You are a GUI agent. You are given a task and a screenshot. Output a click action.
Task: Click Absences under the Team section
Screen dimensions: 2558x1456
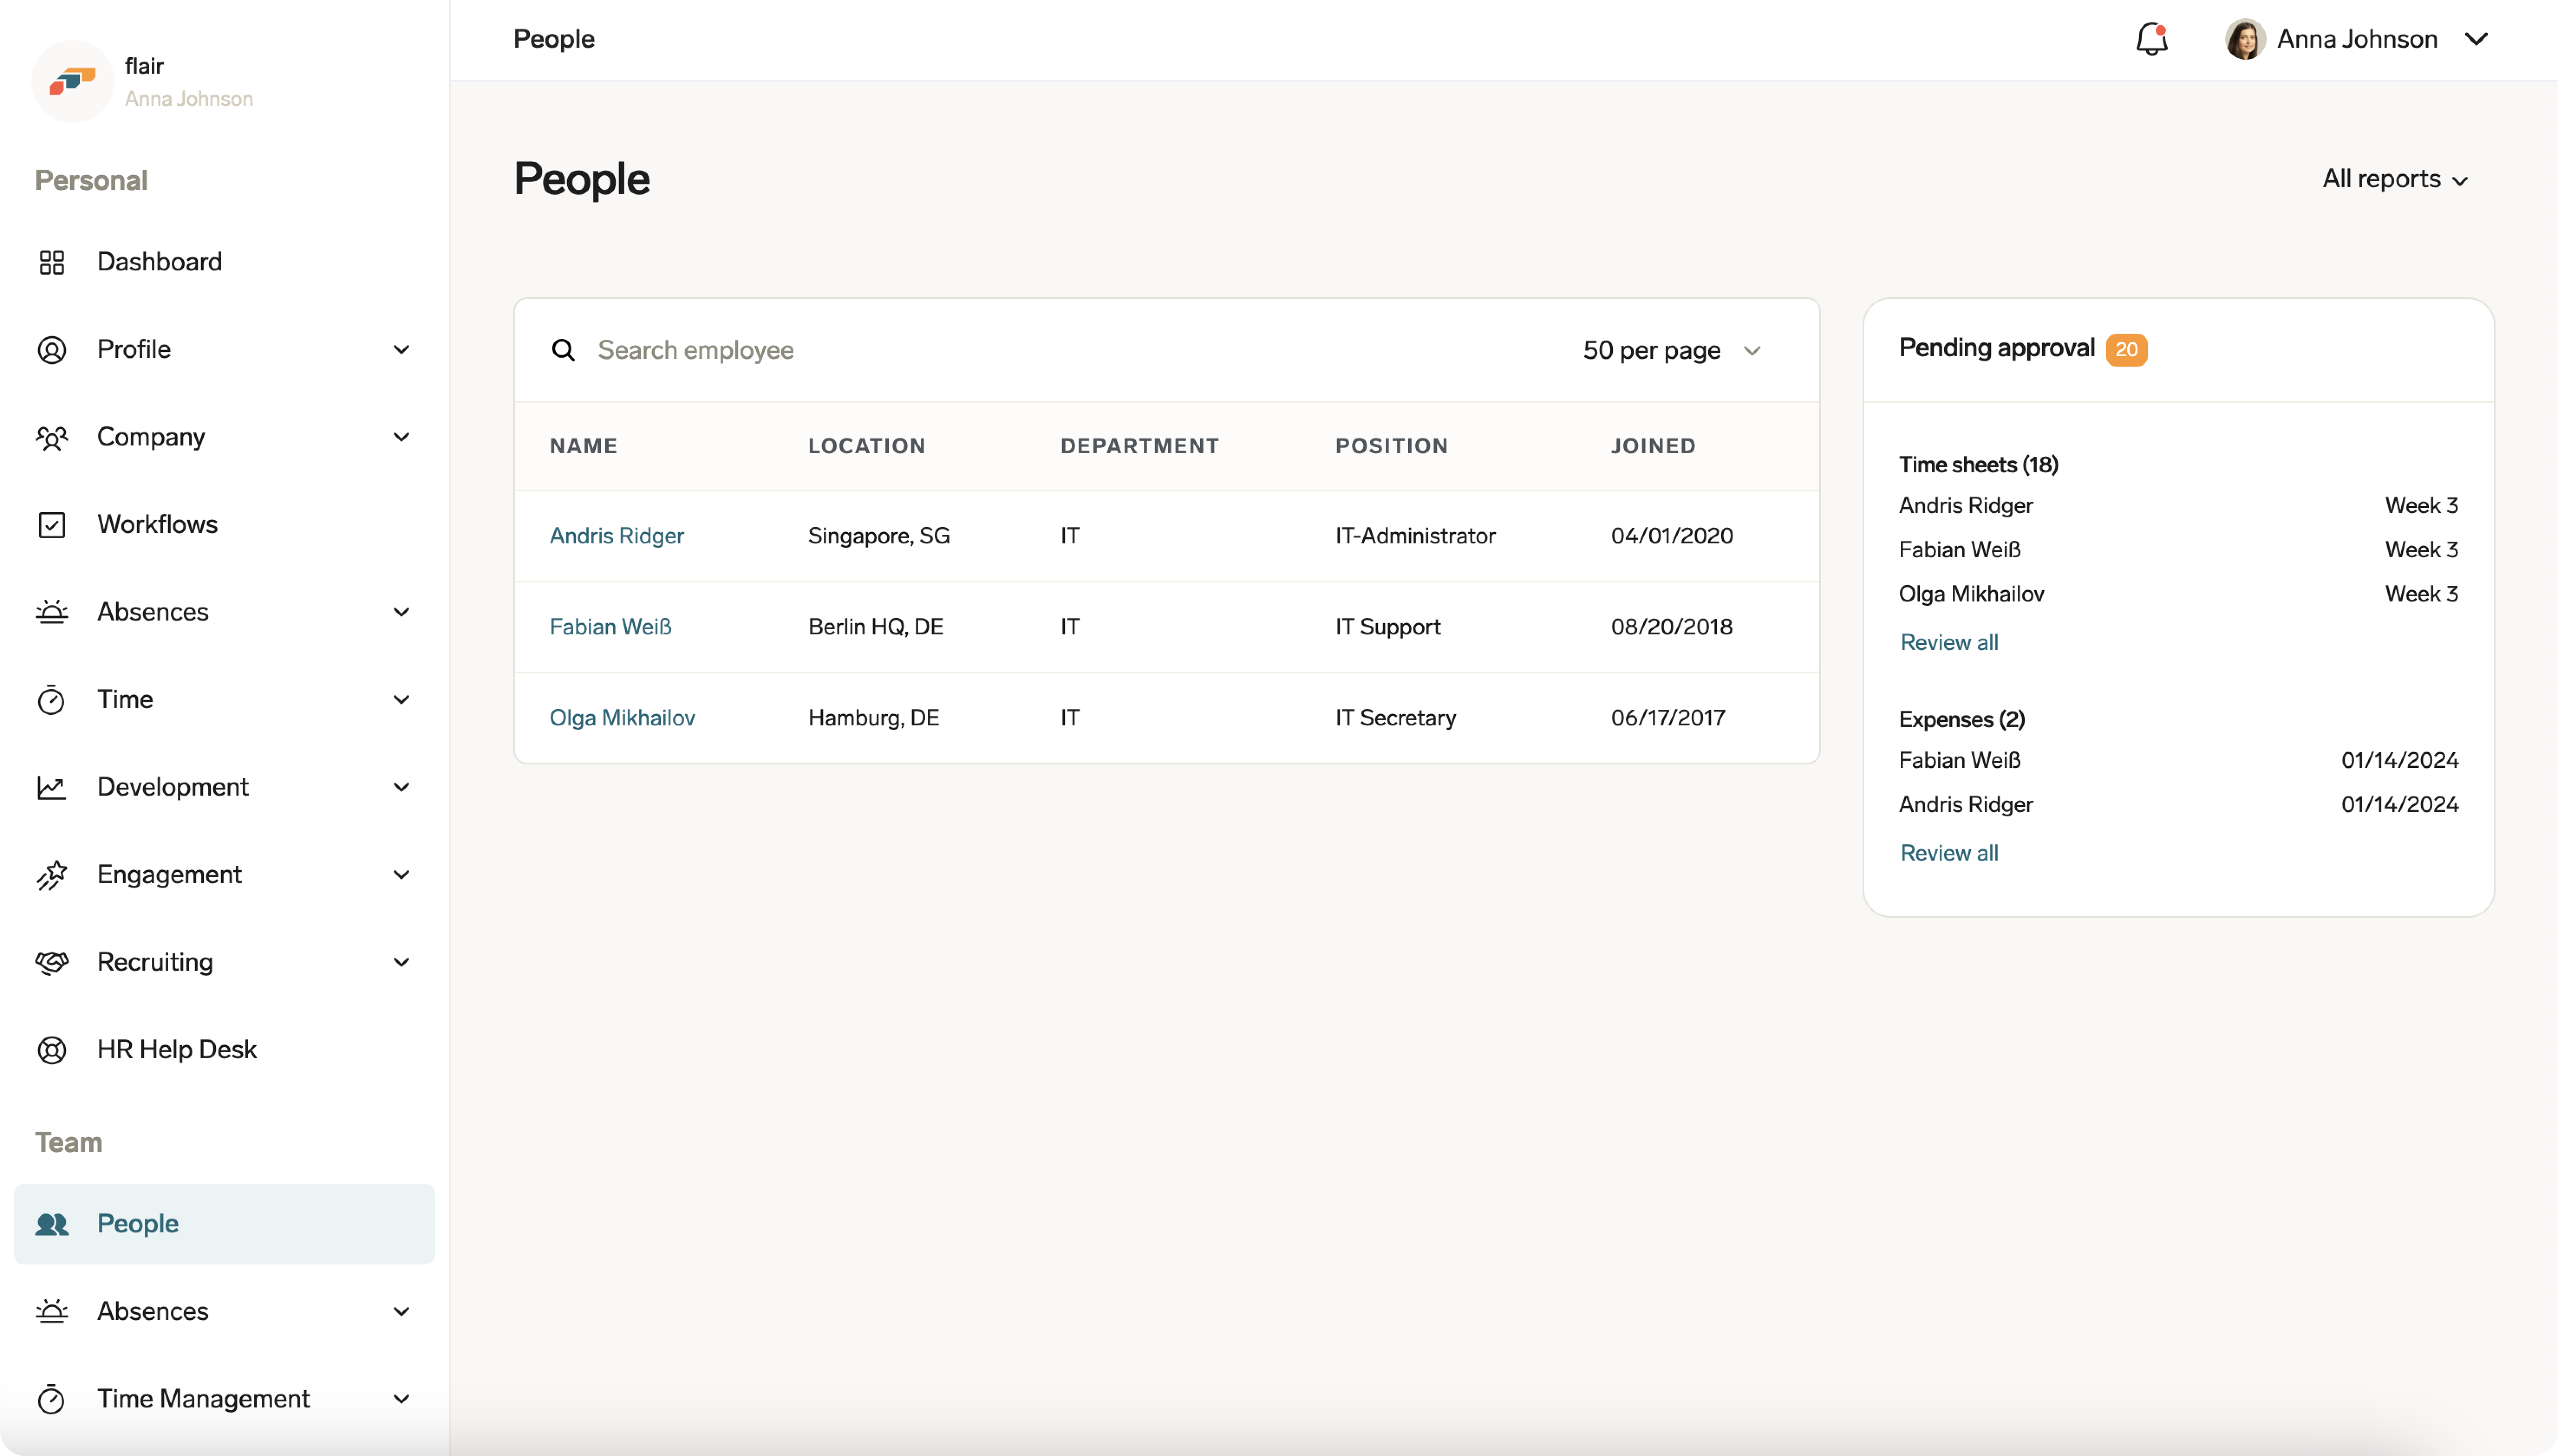click(152, 1310)
